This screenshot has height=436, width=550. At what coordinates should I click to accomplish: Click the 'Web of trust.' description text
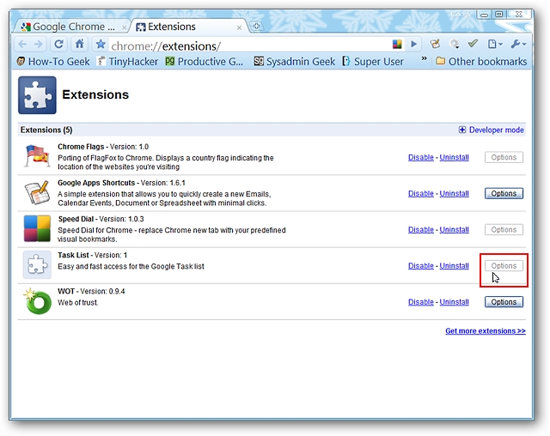[x=78, y=303]
